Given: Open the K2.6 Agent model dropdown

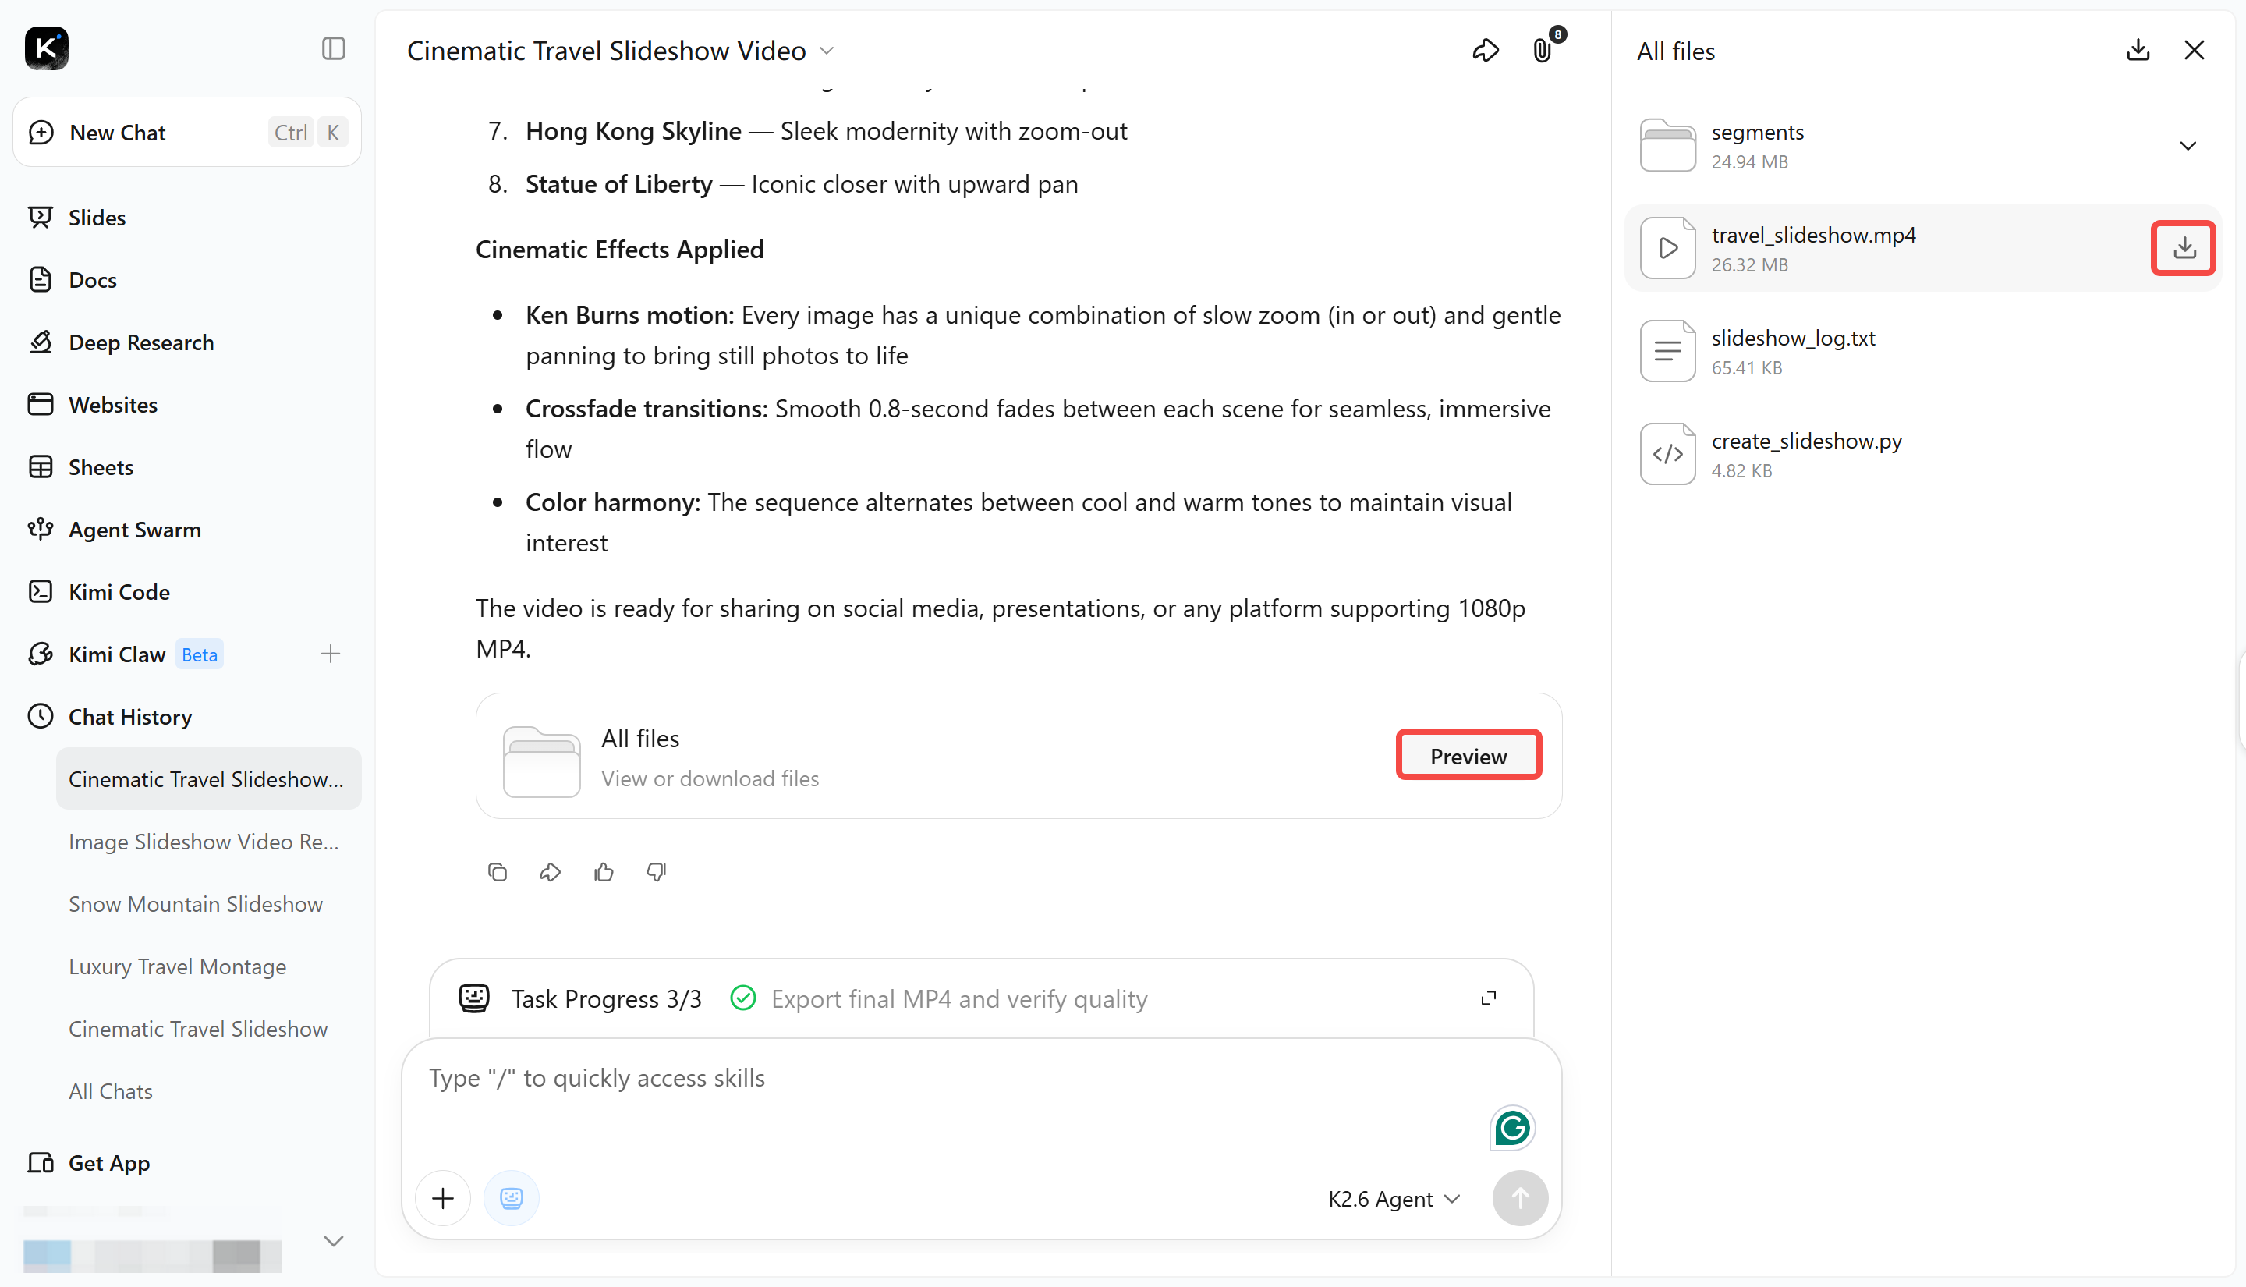Looking at the screenshot, I should 1394,1200.
